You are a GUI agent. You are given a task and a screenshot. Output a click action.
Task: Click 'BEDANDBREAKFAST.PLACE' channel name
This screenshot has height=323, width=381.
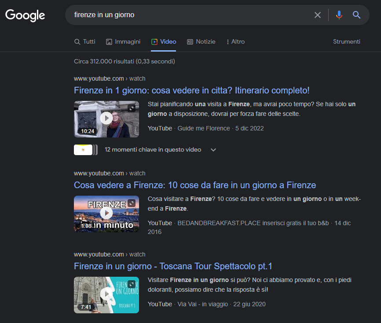pos(253,223)
